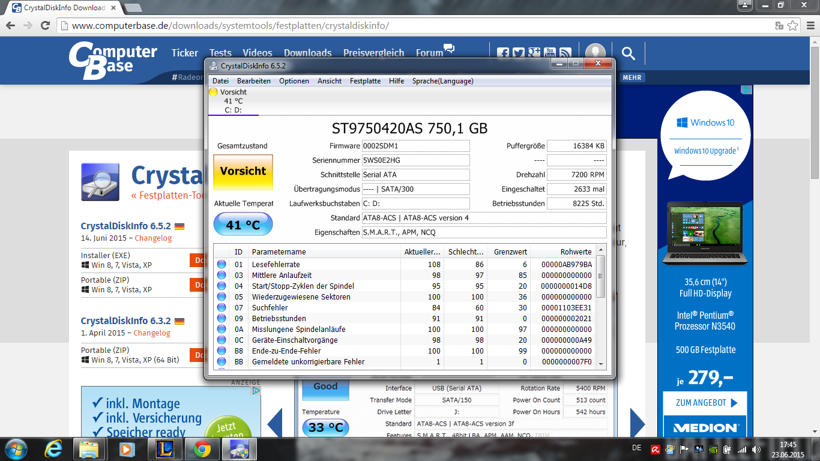
Task: Open the Forum nav link
Action: point(430,53)
